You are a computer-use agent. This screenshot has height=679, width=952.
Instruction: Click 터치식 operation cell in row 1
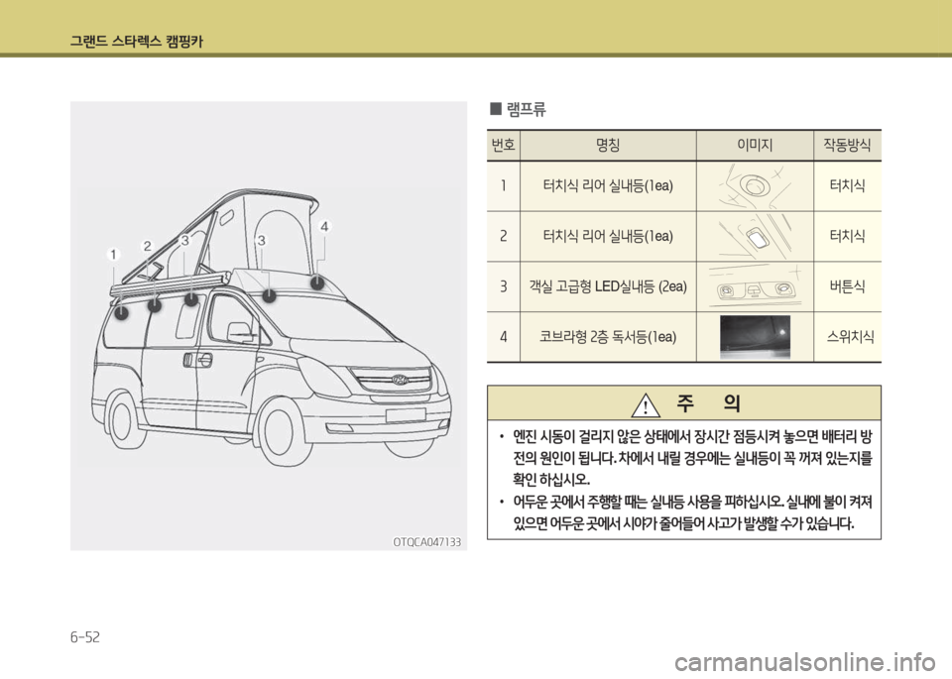coord(847,185)
